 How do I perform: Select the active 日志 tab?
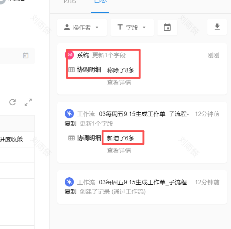click(100, 1)
